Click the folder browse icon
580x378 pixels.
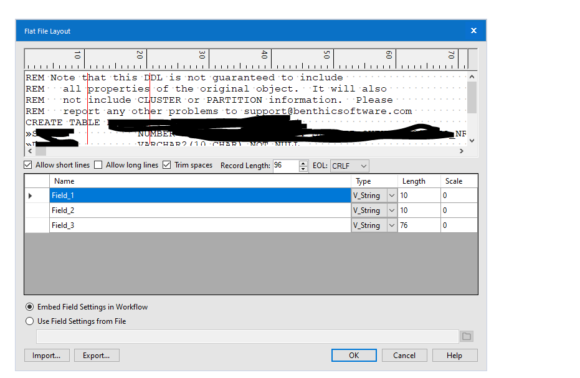coord(466,336)
